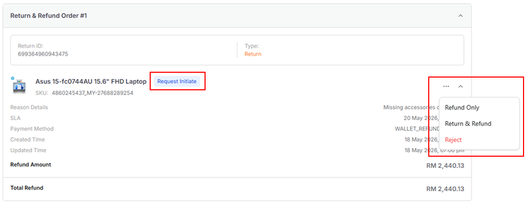Viewport: 531px width, 204px height.
Task: Click the Type: label
Action: 251,46
